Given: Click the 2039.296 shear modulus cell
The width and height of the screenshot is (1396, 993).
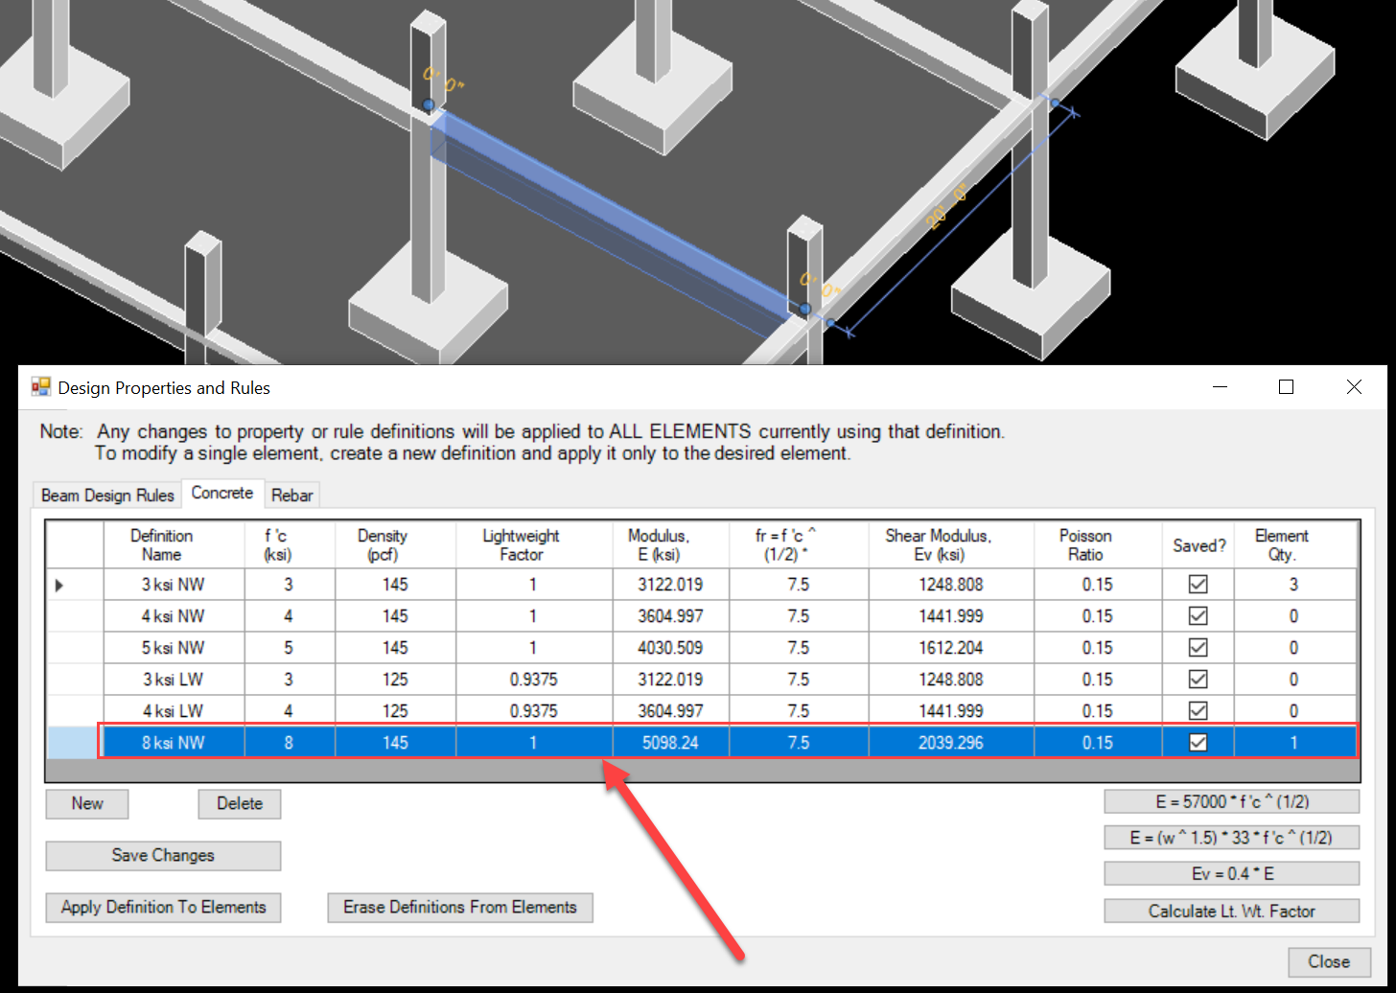Looking at the screenshot, I should pos(951,743).
